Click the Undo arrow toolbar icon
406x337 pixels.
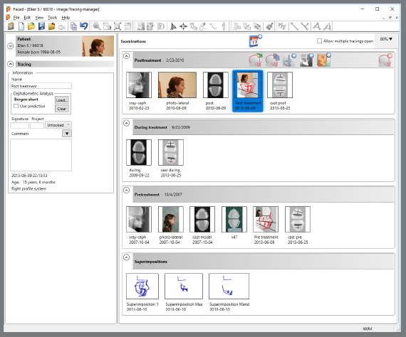[84, 26]
